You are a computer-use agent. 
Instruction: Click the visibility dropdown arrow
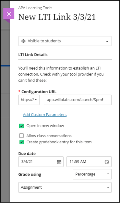pos(107,41)
